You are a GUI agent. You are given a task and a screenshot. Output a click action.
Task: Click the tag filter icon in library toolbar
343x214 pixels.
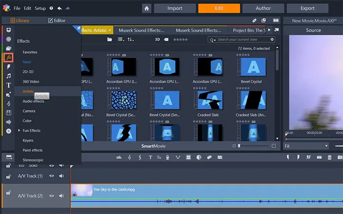pyautogui.click(x=166, y=39)
